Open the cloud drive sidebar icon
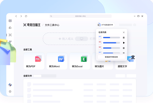The height and width of the screenshot is (103, 153). (10, 28)
